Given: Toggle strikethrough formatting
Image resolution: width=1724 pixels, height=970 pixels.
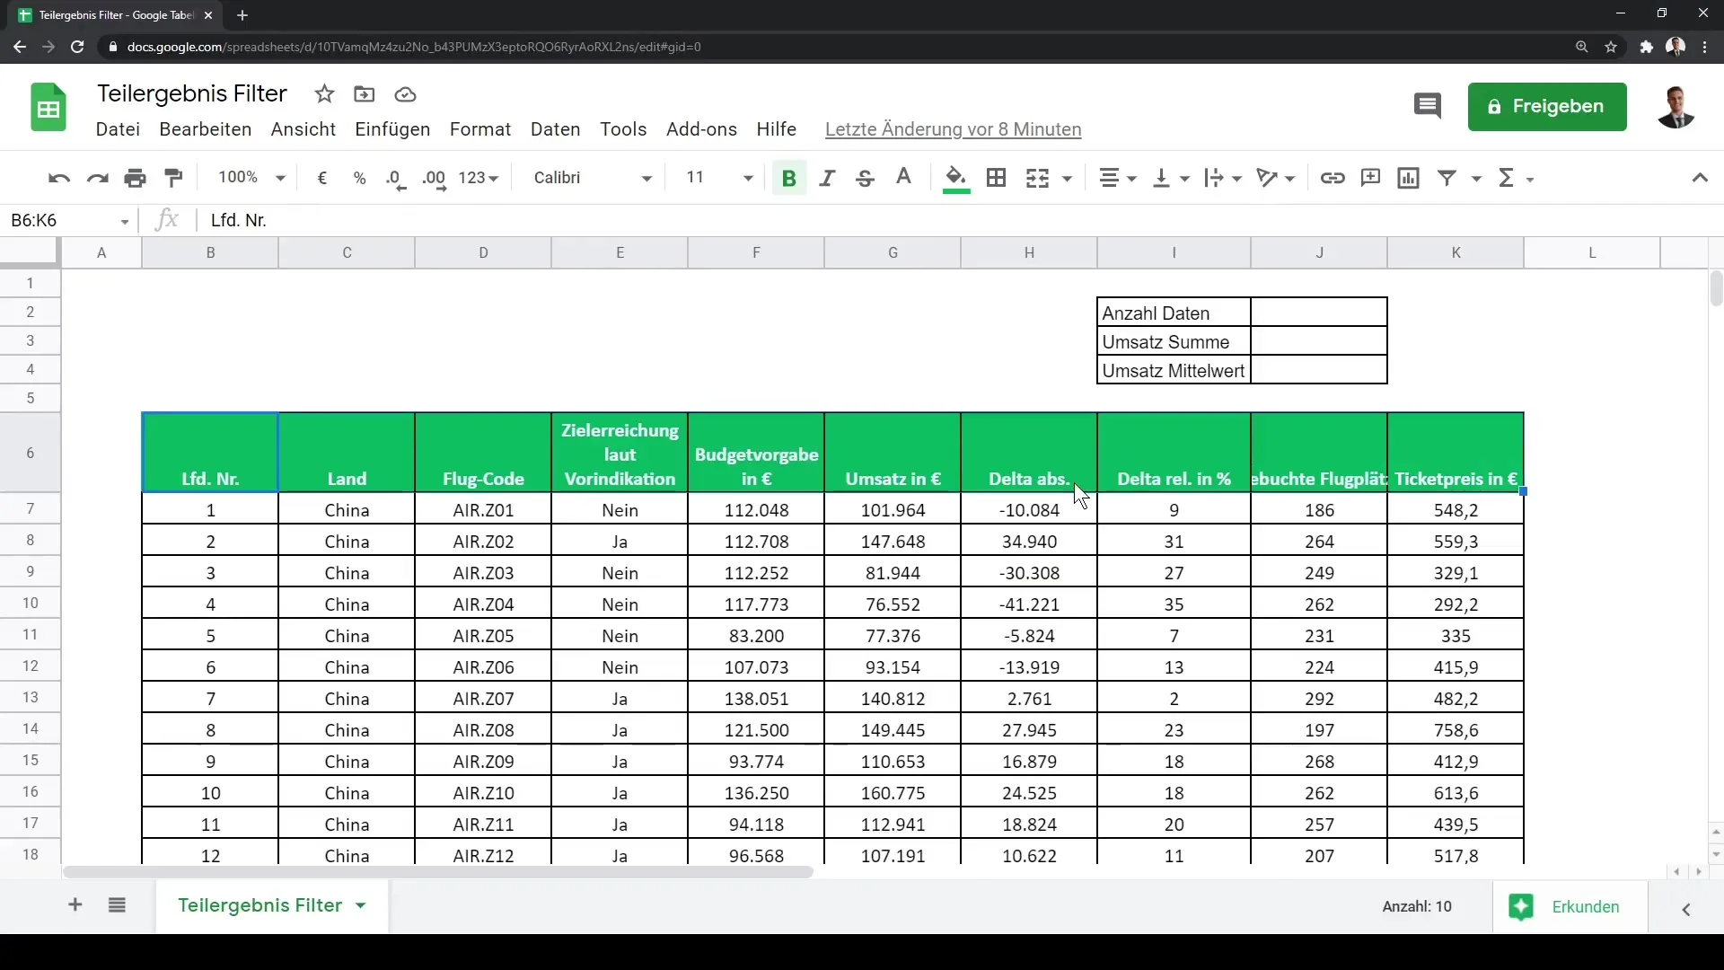Looking at the screenshot, I should (865, 178).
